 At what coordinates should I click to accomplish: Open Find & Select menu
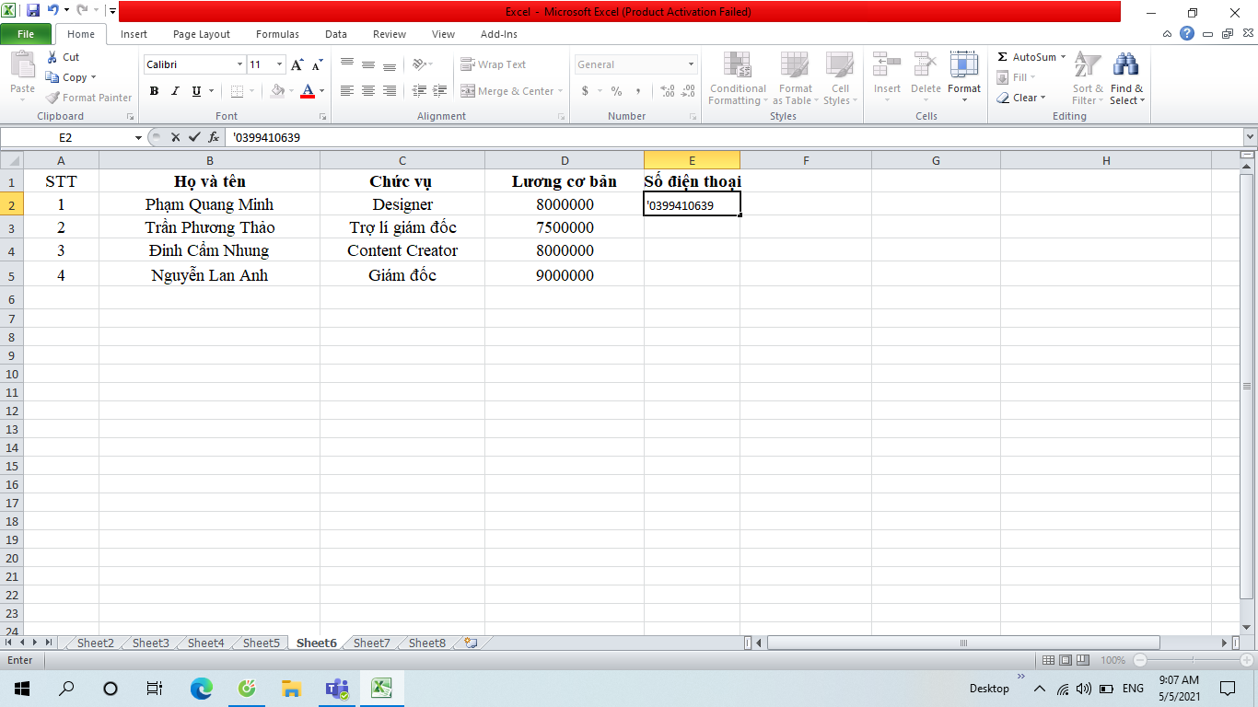click(1127, 79)
